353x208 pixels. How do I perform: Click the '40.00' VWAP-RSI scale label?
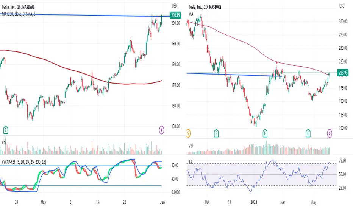[175, 179]
